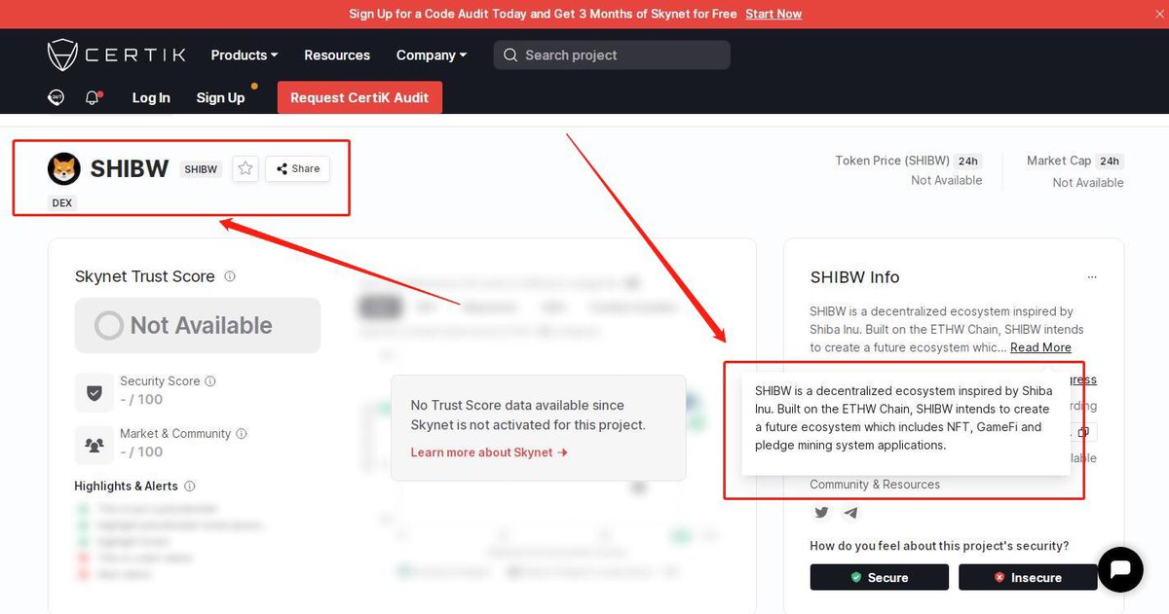Open the notifications bell

click(x=93, y=97)
